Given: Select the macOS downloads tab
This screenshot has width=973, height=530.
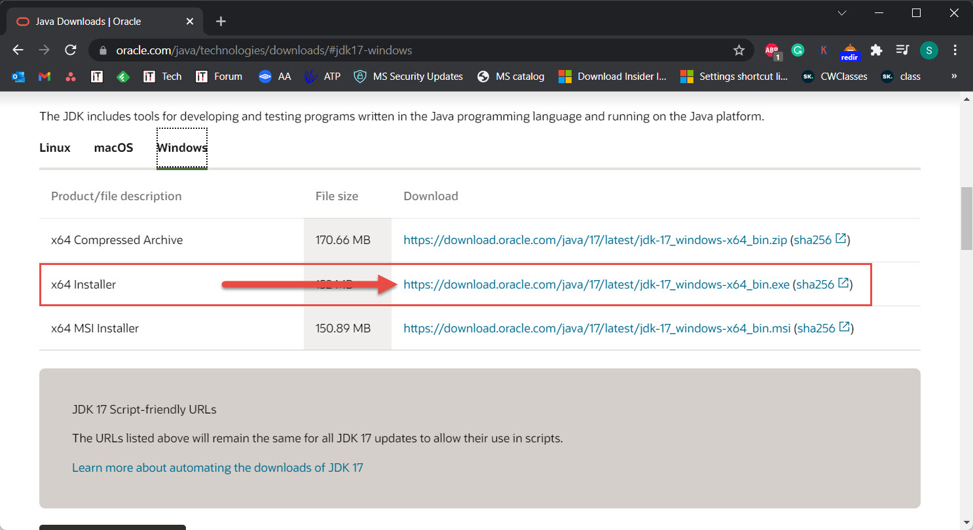Looking at the screenshot, I should 113,147.
